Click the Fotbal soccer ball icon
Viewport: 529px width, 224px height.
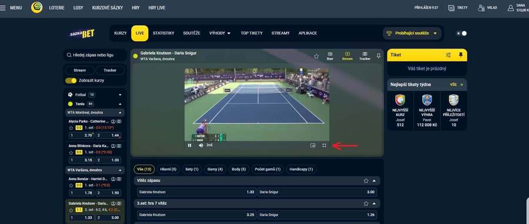[x=70, y=95]
